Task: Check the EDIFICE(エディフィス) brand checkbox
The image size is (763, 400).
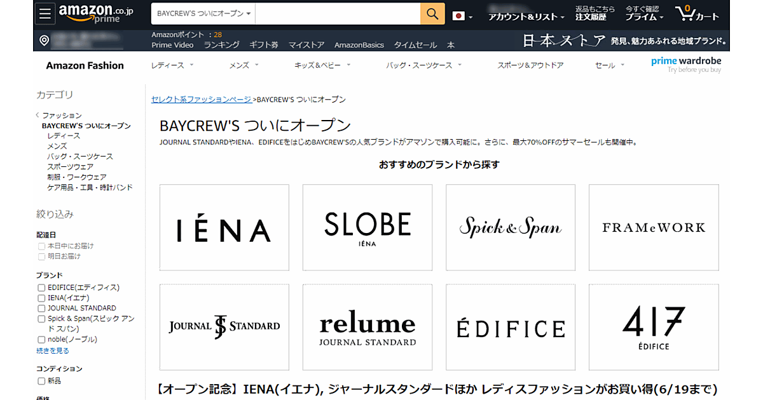Action: (41, 288)
